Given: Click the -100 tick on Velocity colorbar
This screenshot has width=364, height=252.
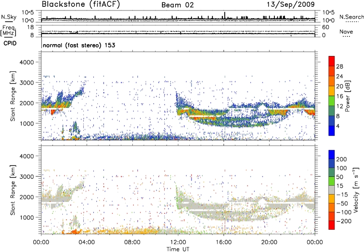Looking at the screenshot, I should click(344, 212).
